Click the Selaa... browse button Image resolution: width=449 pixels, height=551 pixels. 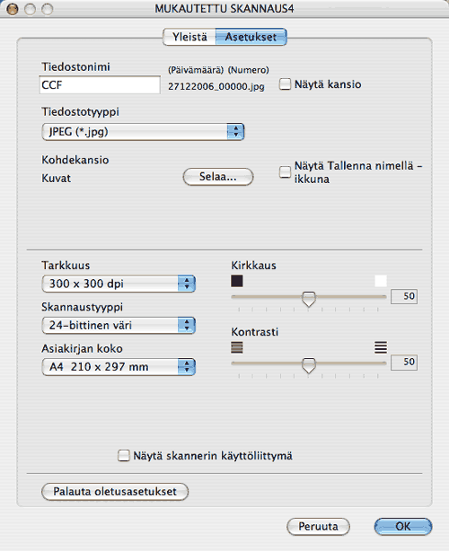[218, 177]
